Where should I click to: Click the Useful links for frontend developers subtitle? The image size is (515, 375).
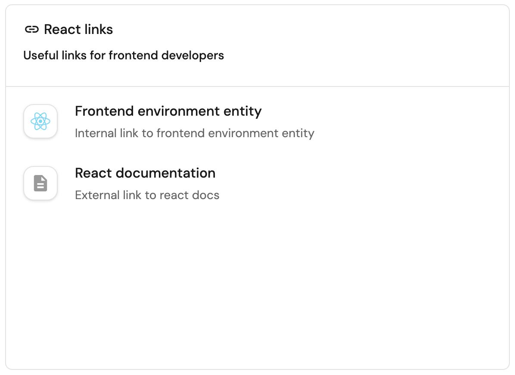tap(124, 55)
